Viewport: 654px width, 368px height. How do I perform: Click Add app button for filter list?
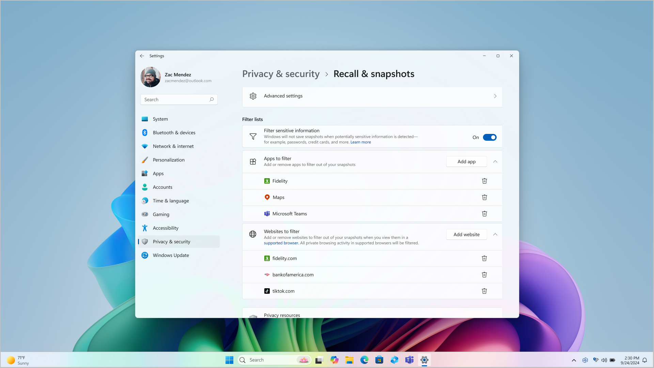coord(466,161)
